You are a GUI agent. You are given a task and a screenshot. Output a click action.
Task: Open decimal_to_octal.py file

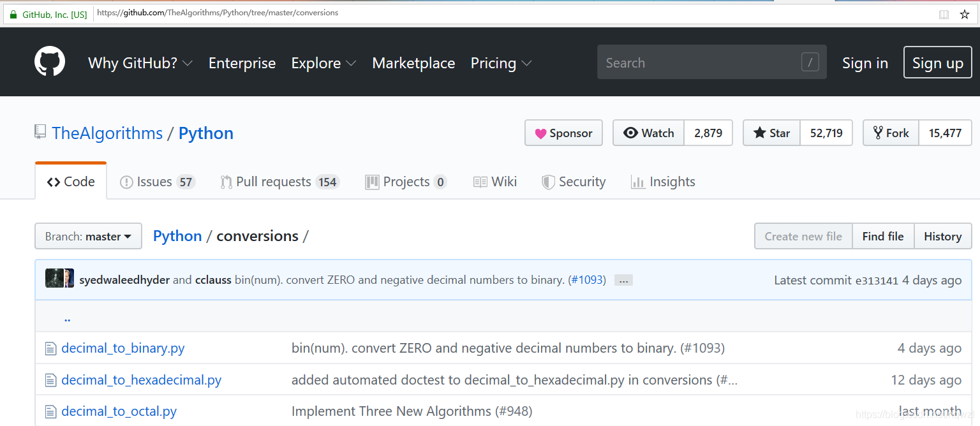[119, 412]
